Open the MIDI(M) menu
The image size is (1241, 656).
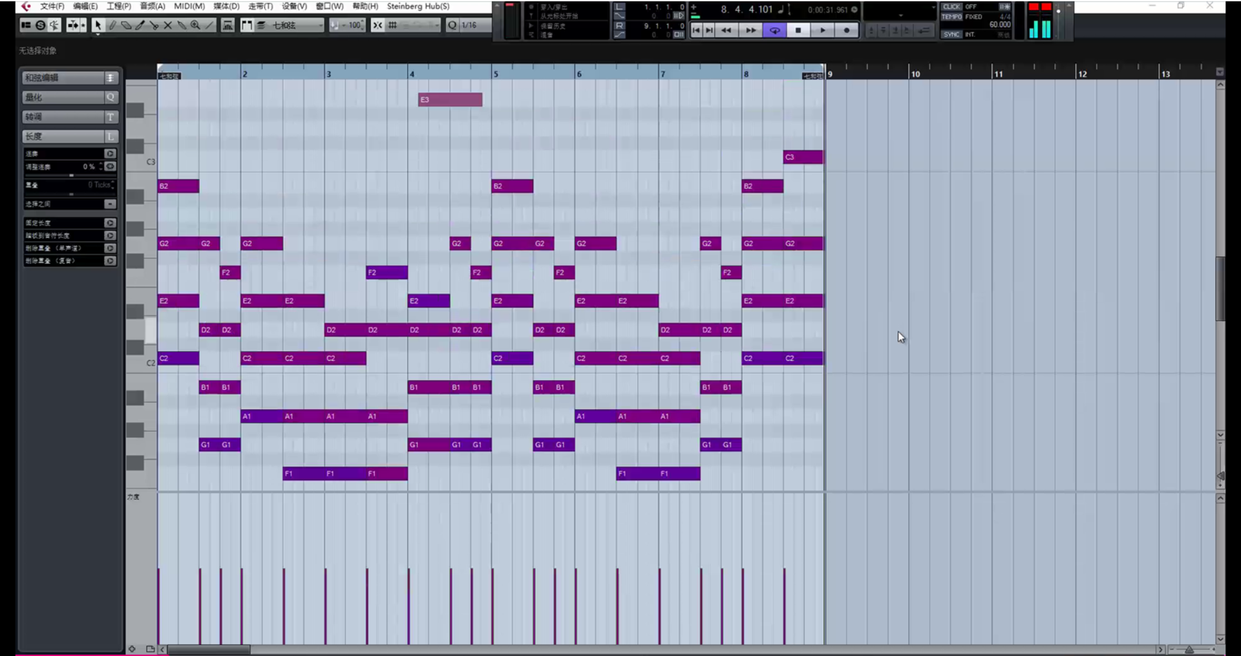pyautogui.click(x=189, y=6)
